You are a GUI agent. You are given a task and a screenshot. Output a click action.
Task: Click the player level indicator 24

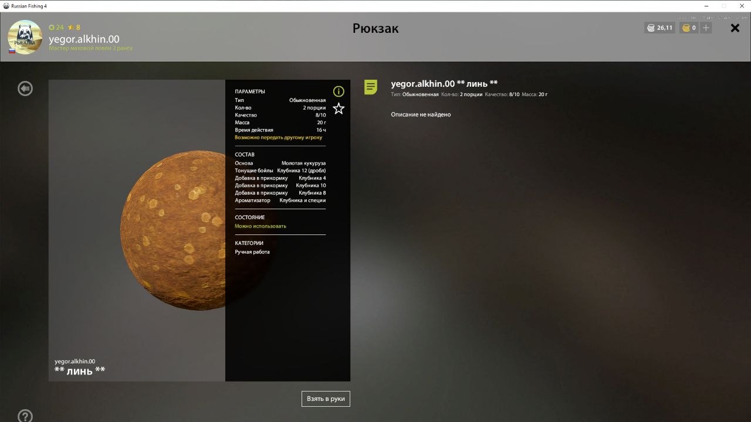click(56, 28)
